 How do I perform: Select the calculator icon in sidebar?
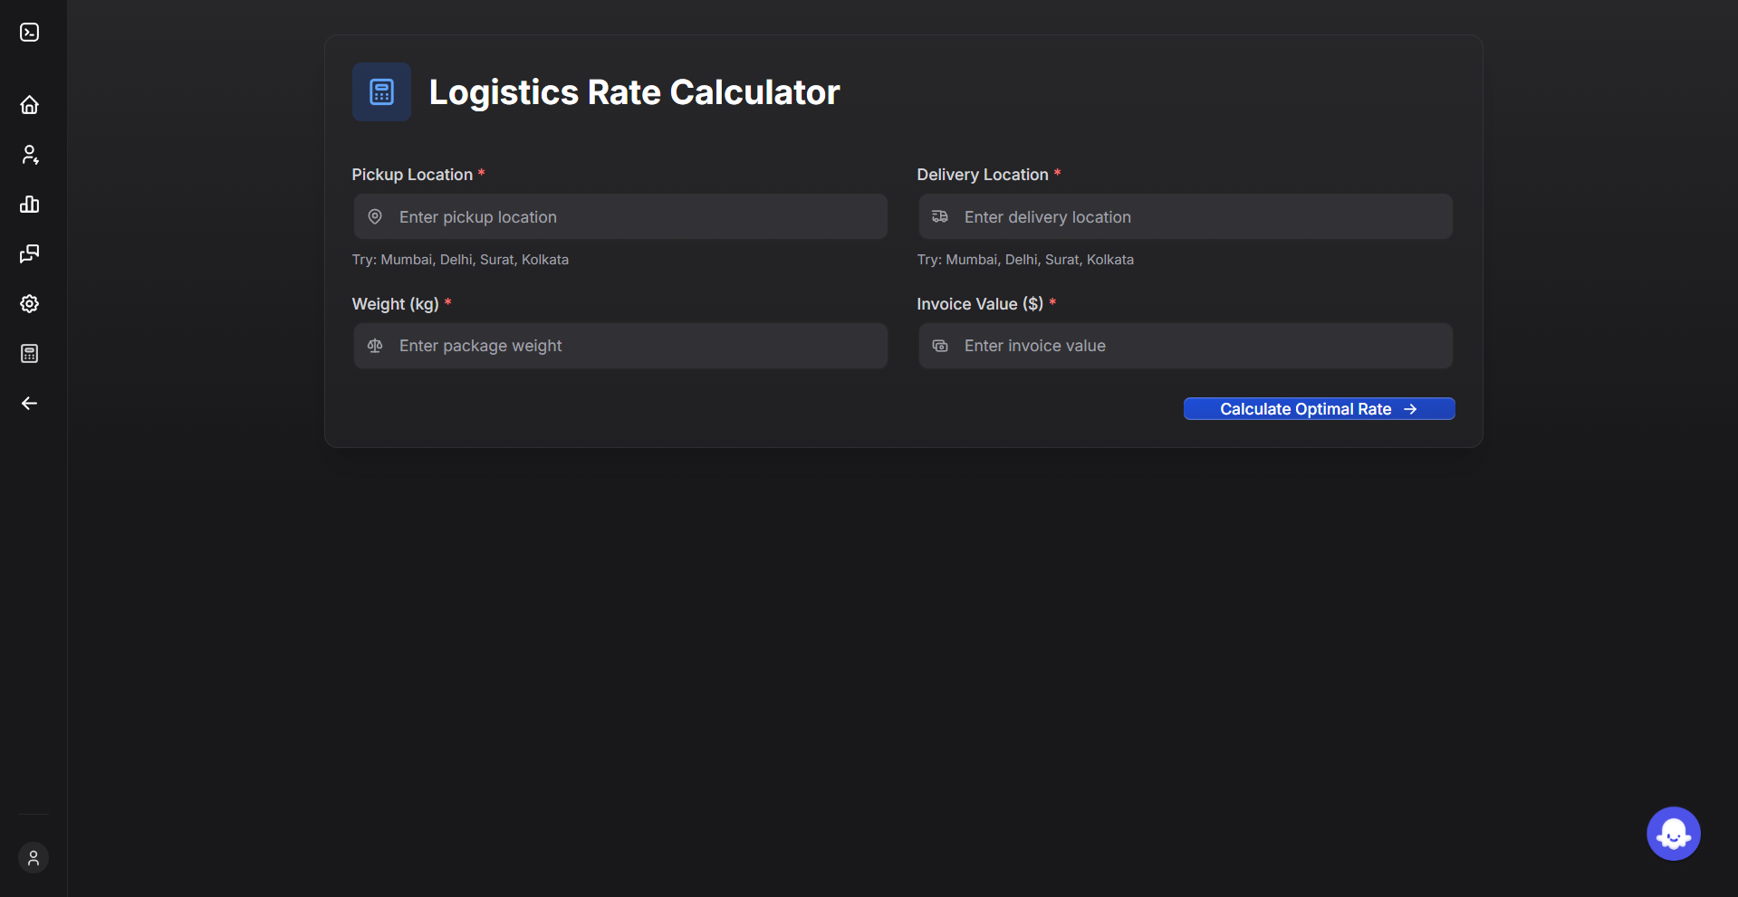coord(30,354)
